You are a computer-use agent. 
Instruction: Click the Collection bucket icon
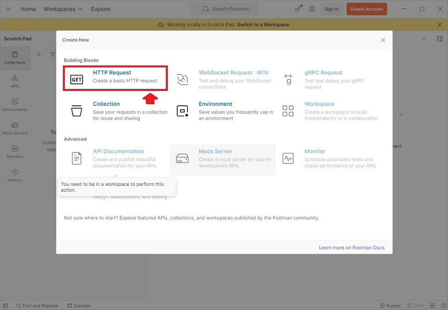click(77, 110)
